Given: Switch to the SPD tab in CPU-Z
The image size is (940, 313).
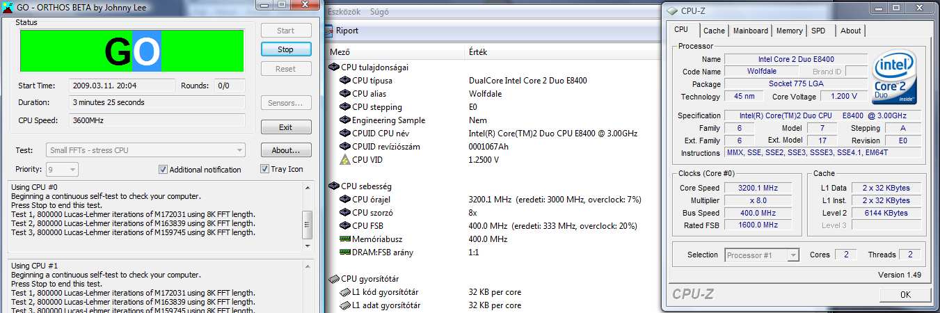Looking at the screenshot, I should point(819,31).
